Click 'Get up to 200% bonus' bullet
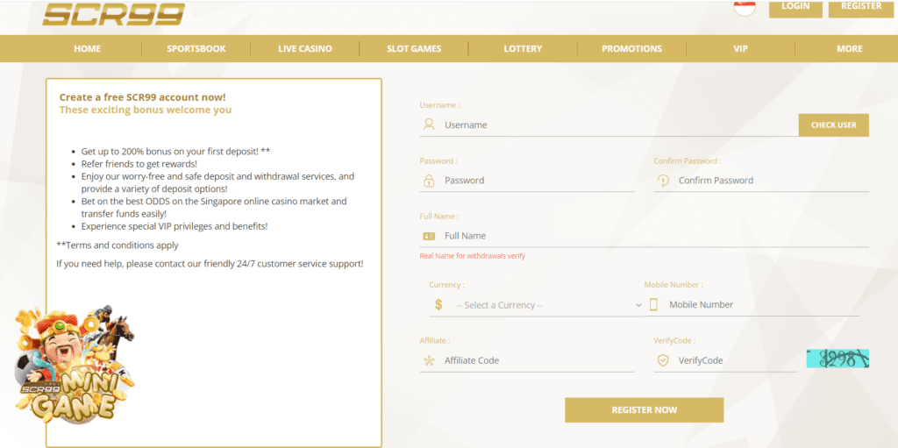 tap(175, 152)
